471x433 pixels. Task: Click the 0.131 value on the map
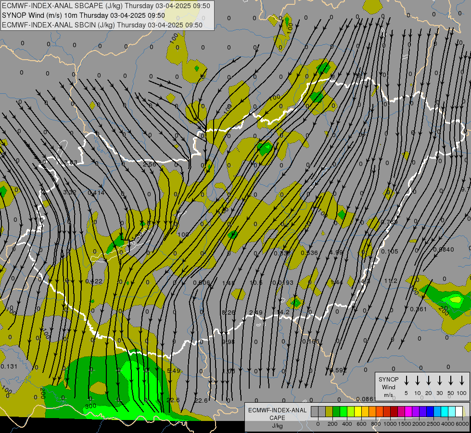pos(9,366)
